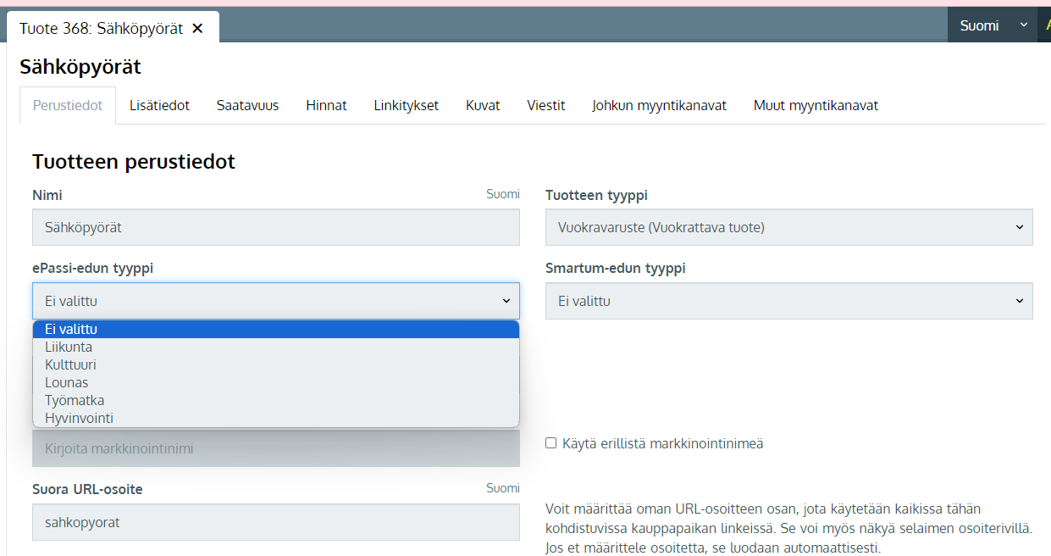Select the Linkitykset tab
Viewport: 1051px width, 556px height.
[x=406, y=106]
